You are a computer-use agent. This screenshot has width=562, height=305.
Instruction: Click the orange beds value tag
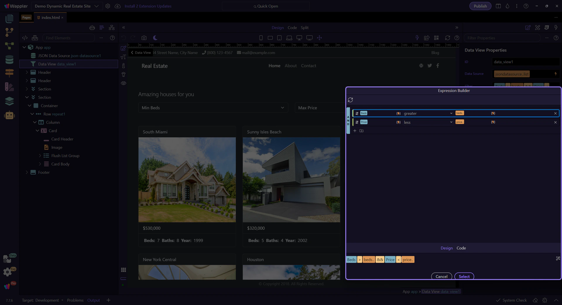click(x=460, y=113)
